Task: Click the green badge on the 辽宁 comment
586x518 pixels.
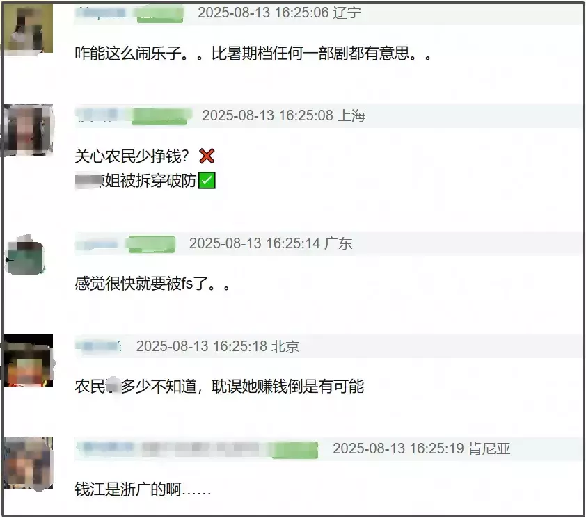Action: pos(160,13)
